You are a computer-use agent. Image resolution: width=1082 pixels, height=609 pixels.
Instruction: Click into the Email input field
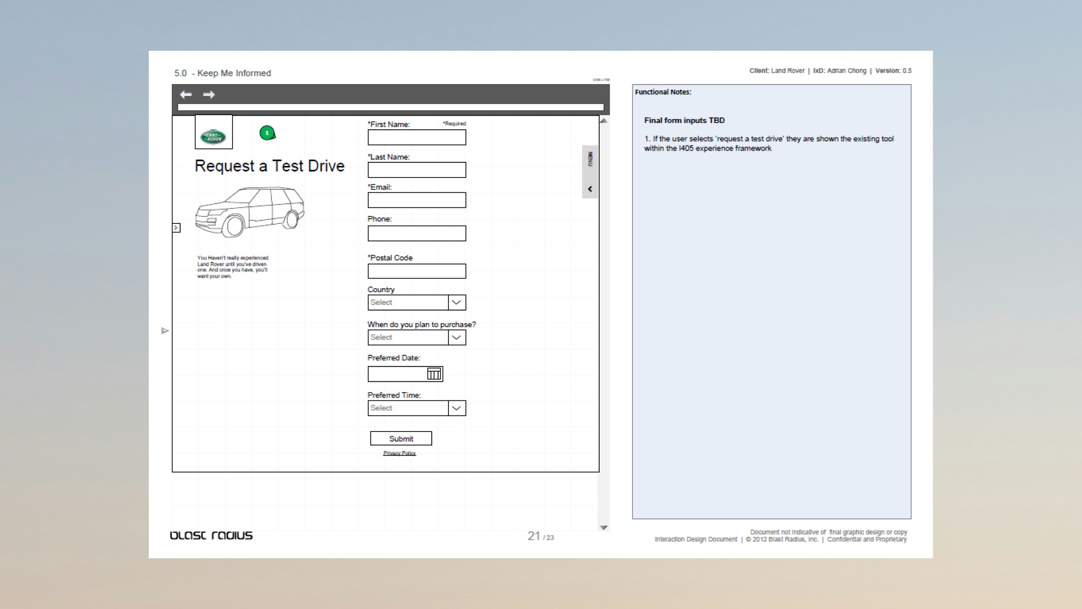click(x=416, y=200)
